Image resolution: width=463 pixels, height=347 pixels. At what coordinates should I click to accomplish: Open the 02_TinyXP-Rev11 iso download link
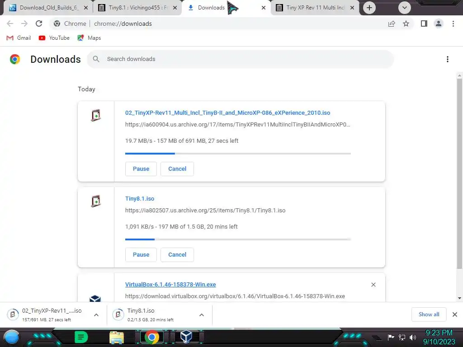pos(228,113)
